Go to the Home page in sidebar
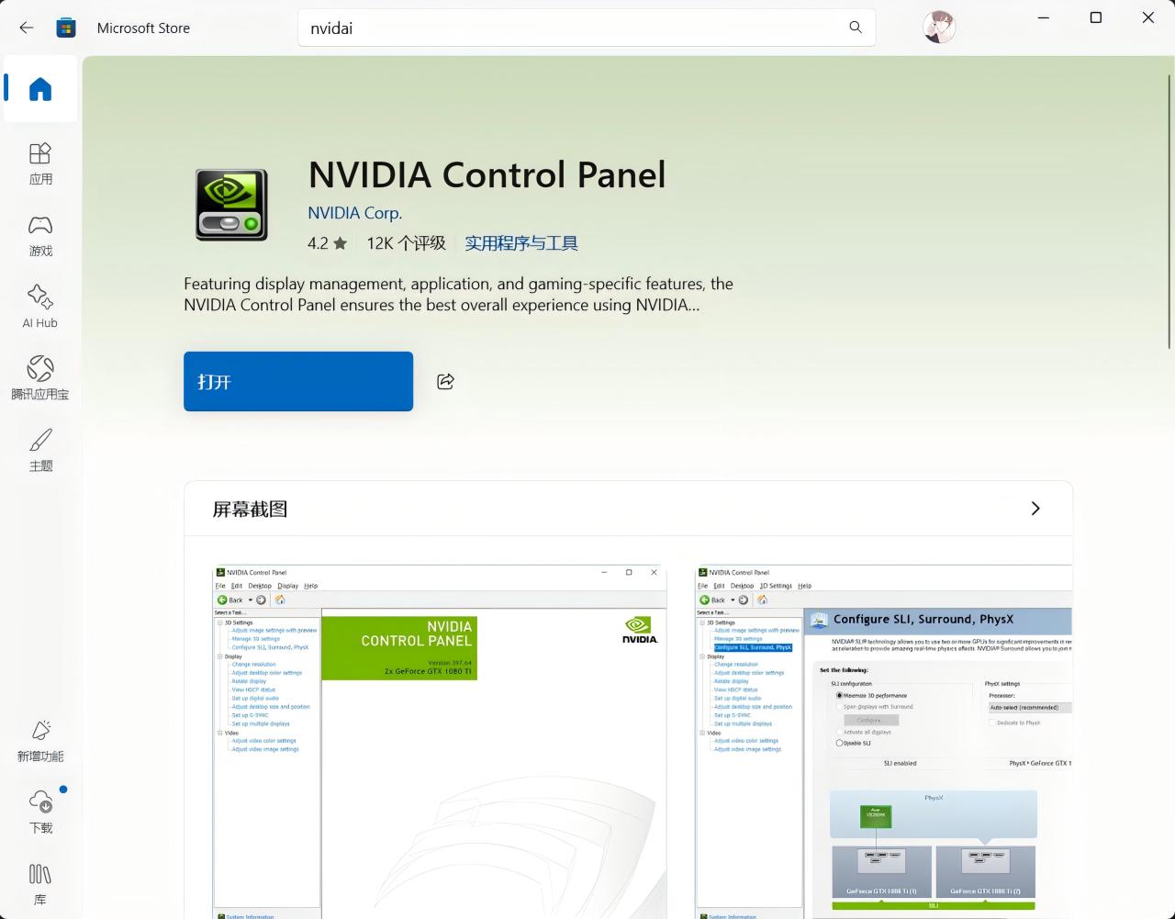 40,89
